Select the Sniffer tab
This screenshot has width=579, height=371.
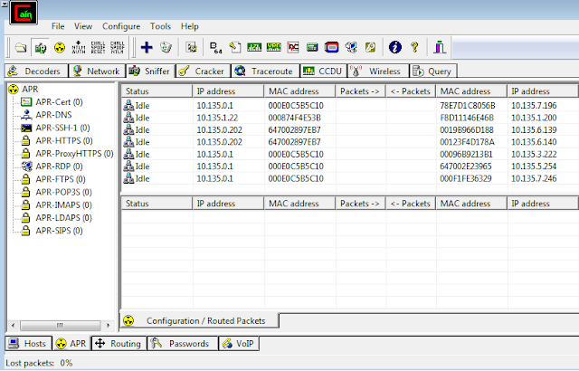150,71
